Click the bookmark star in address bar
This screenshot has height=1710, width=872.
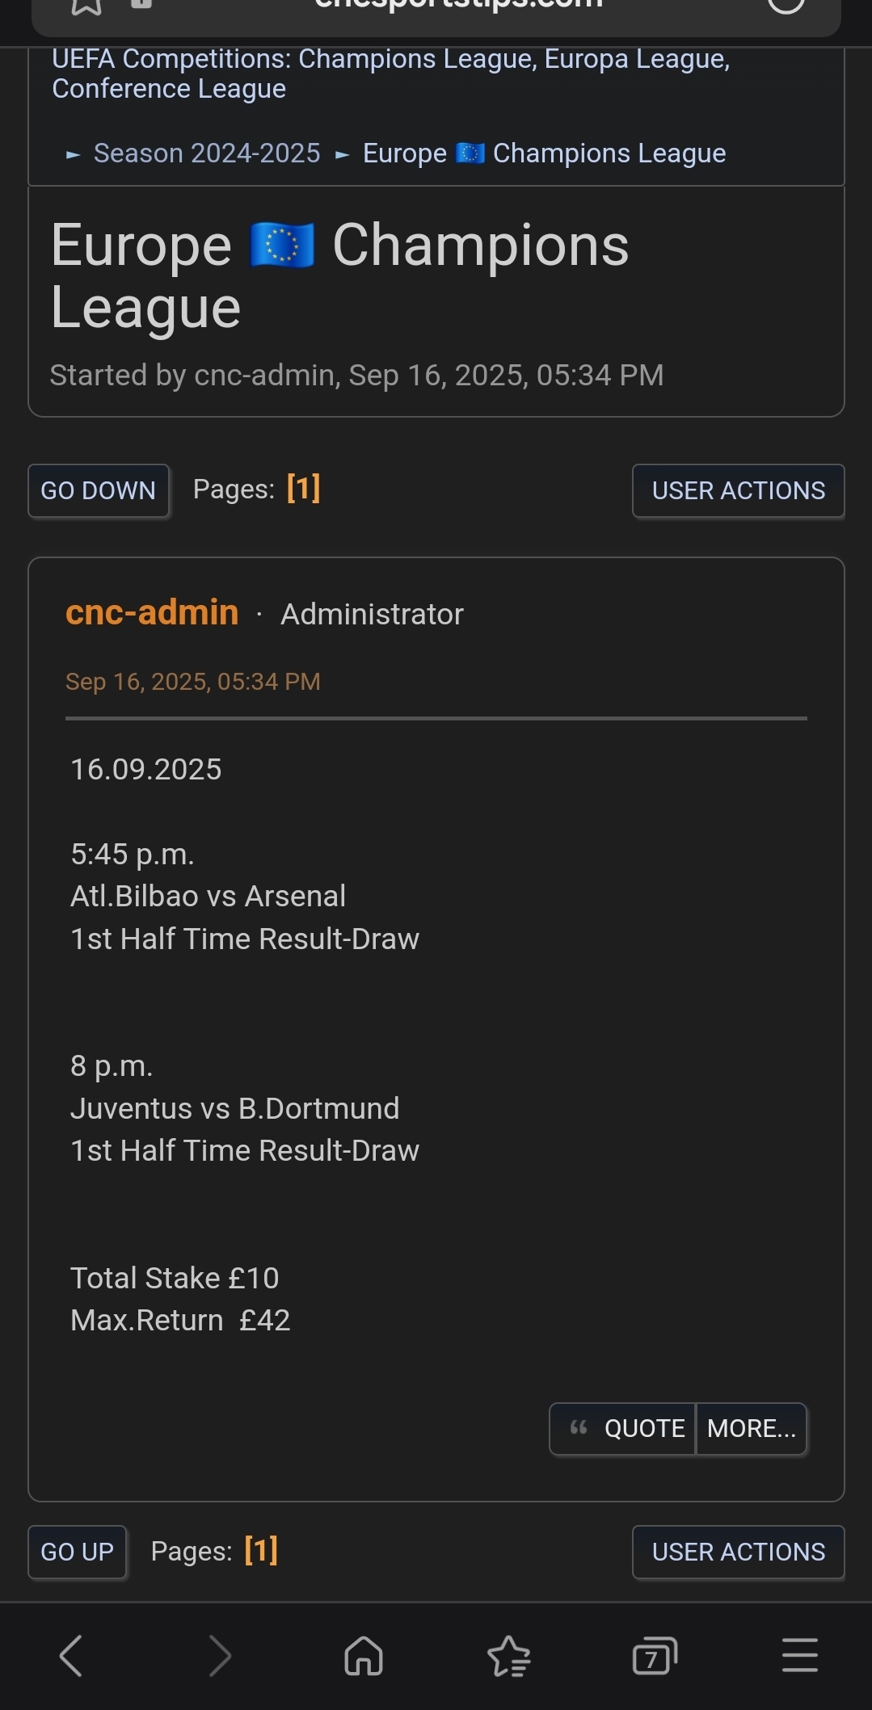coord(86,5)
